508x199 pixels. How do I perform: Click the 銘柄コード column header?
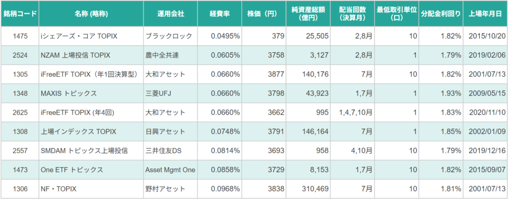coord(20,14)
